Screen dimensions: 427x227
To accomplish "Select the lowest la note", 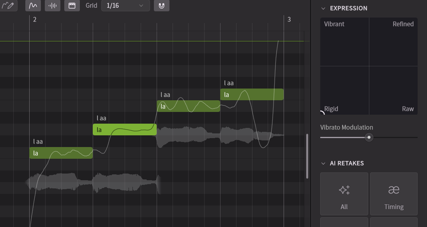I will 61,153.
